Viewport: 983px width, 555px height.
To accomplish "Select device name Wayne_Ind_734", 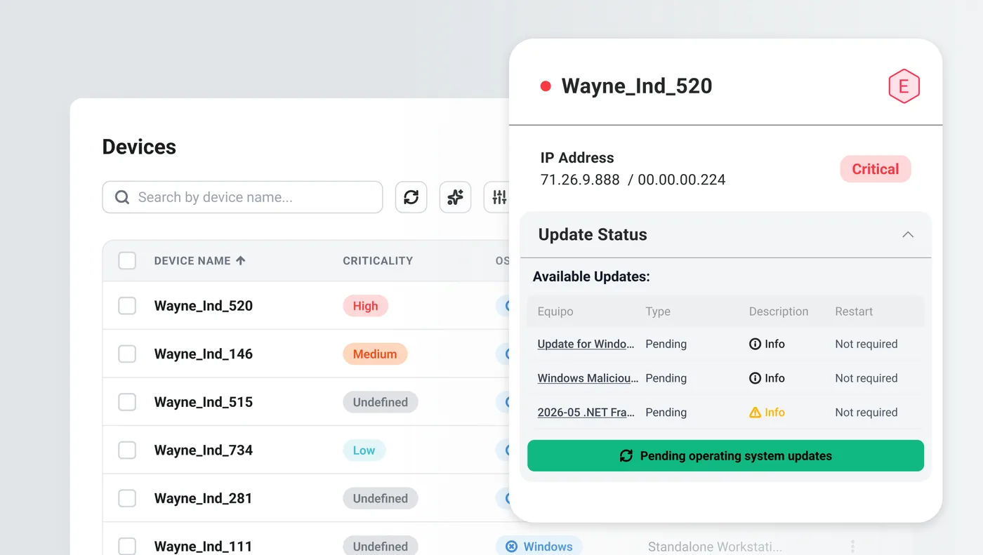I will [x=204, y=450].
